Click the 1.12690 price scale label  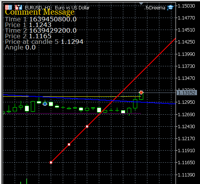(x=186, y=114)
